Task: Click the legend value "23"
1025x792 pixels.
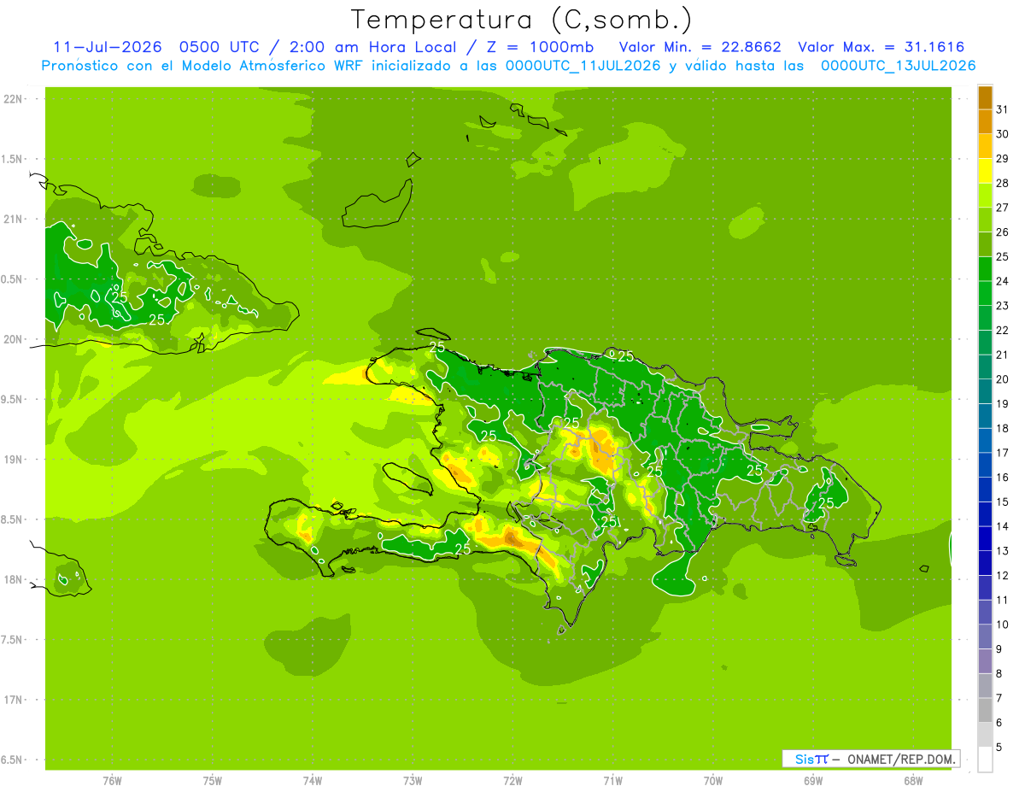Action: pyautogui.click(x=1002, y=306)
